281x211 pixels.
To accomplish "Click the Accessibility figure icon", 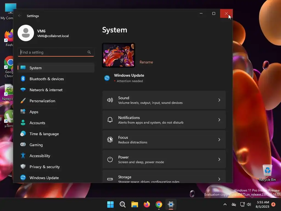I will (x=23, y=156).
